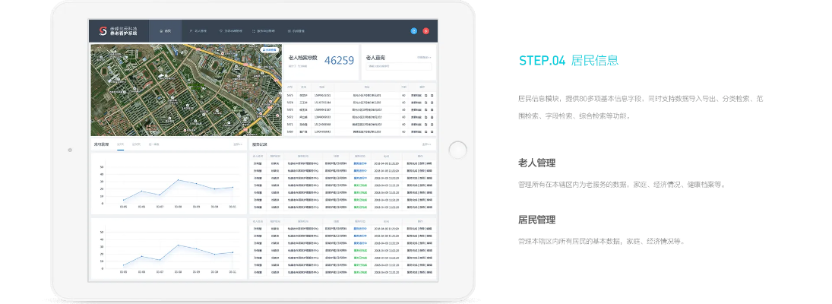The width and height of the screenshot is (832, 304).
Task: Click 全部 link in 服务记录 panel
Action: click(426, 144)
